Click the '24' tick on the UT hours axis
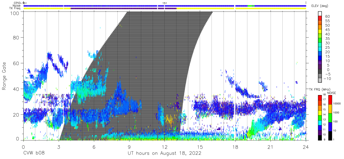This screenshot has height=159, width=344. pyautogui.click(x=306, y=147)
